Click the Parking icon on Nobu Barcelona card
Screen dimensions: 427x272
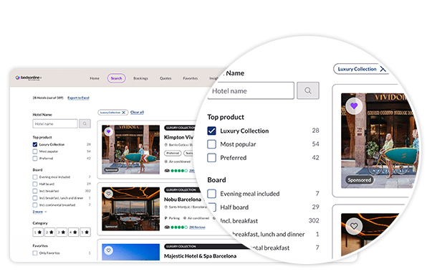click(x=165, y=218)
